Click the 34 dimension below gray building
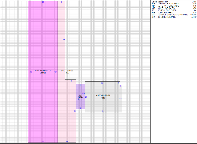The width and height of the screenshot is (197, 144). [x=103, y=111]
